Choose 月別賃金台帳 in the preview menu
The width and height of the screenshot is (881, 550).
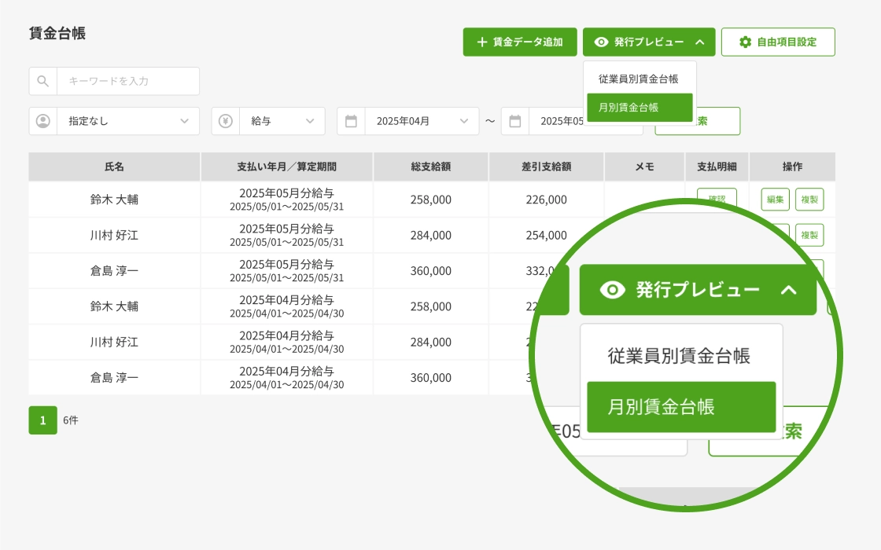click(640, 107)
